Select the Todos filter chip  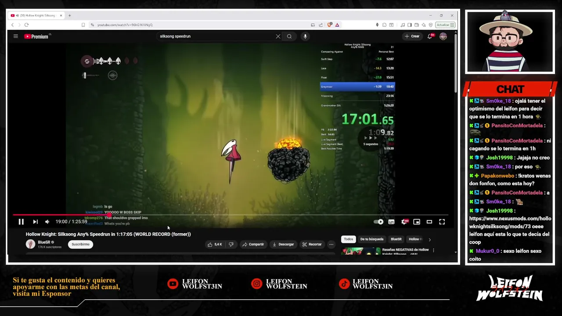(349, 239)
